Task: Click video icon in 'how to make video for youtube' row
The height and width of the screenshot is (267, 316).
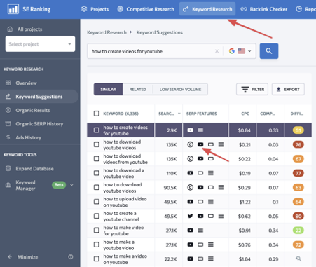Action: (x=191, y=231)
